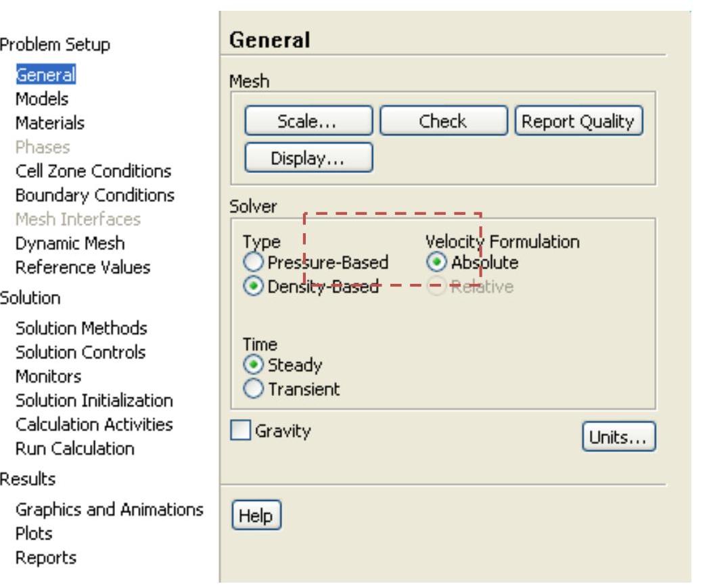Navigate to Solution Methods
The width and height of the screenshot is (713, 586).
pos(81,328)
